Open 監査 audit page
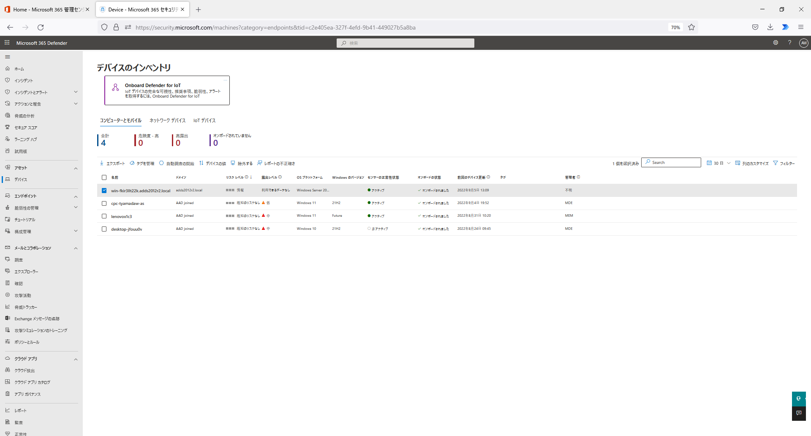The height and width of the screenshot is (436, 811). [19, 422]
